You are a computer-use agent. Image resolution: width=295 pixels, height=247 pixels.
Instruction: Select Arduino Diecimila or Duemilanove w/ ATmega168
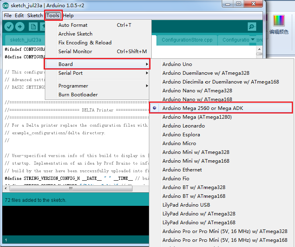221,82
